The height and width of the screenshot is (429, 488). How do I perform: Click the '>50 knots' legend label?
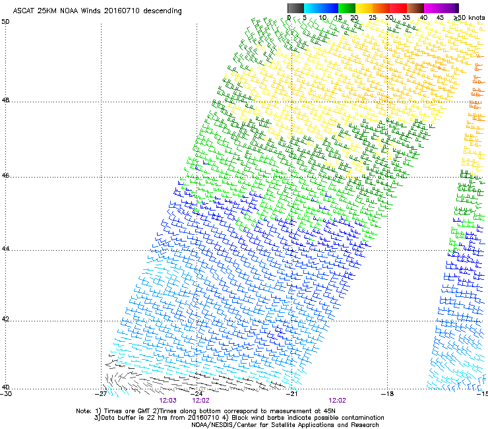(470, 18)
